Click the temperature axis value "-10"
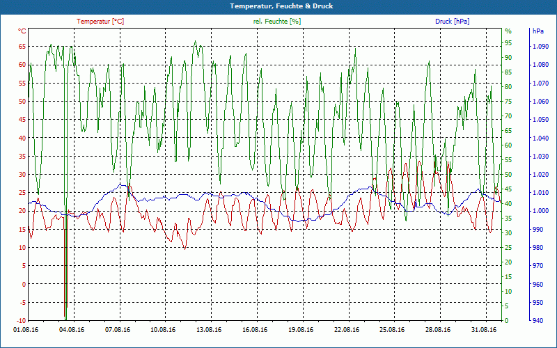The height and width of the screenshot is (348, 557). [x=21, y=321]
